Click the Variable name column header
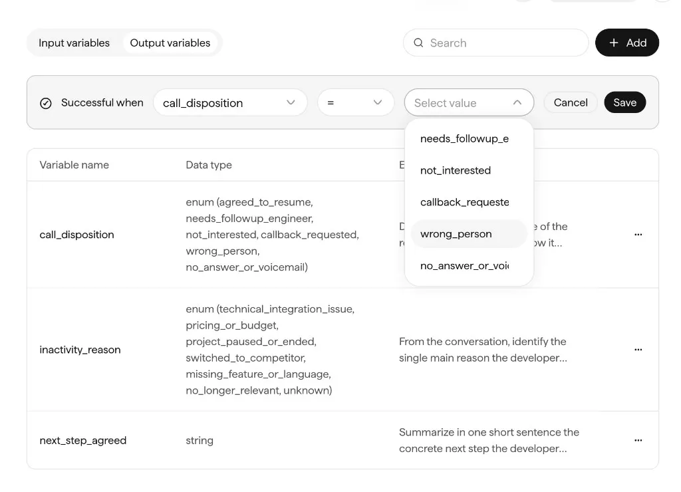Image resolution: width=681 pixels, height=492 pixels. tap(74, 165)
